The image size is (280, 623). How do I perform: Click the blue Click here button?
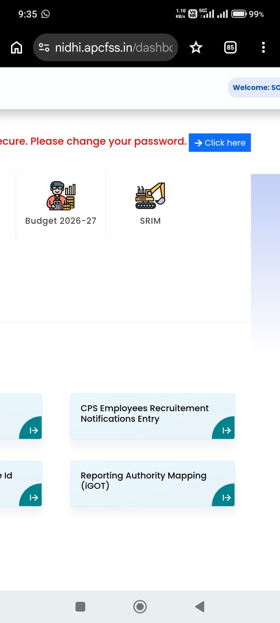tap(220, 142)
